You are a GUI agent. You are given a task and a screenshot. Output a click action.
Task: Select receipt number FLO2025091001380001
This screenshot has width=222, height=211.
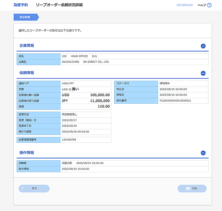pos(175,101)
